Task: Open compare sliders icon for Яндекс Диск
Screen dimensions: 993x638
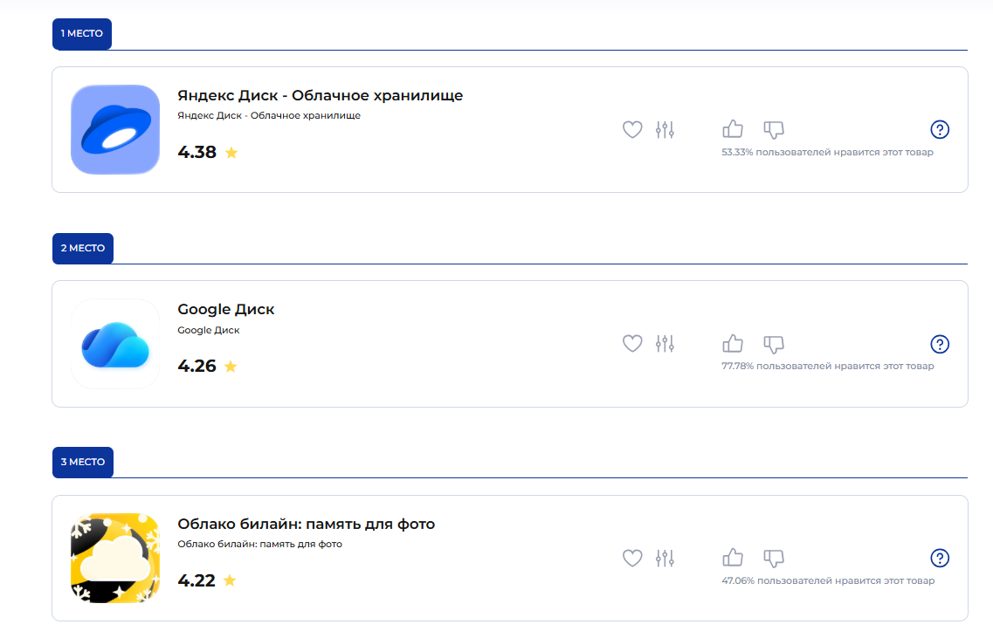Action: (x=665, y=130)
